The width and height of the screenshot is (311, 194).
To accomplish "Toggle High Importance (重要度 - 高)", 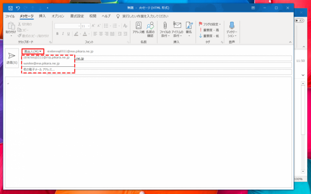I will (x=210, y=30).
